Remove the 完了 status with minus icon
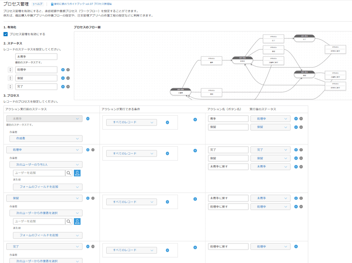The width and height of the screenshot is (352, 263). click(68, 87)
